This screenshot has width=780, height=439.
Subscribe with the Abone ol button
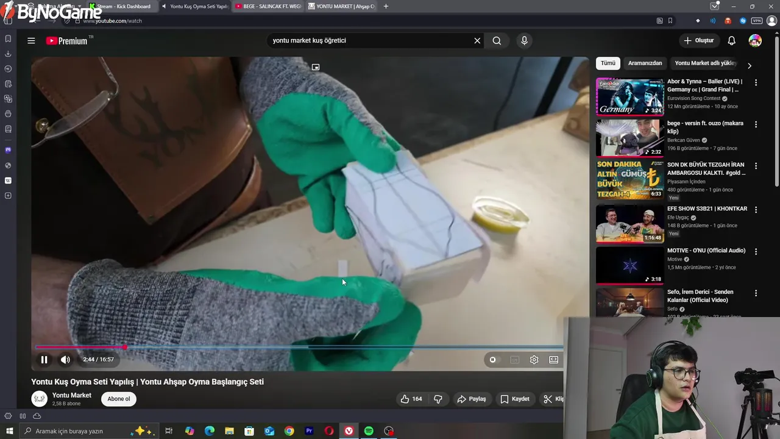click(x=119, y=399)
